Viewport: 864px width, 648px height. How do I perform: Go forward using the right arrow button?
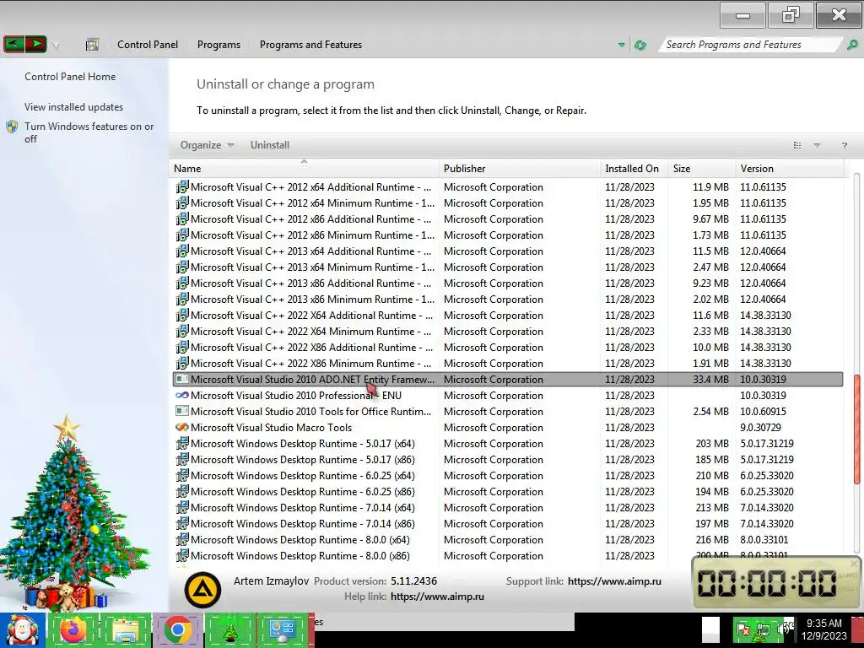pos(35,44)
